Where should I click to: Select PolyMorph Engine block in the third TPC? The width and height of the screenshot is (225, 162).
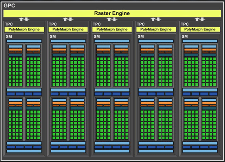pyautogui.click(x=112, y=29)
